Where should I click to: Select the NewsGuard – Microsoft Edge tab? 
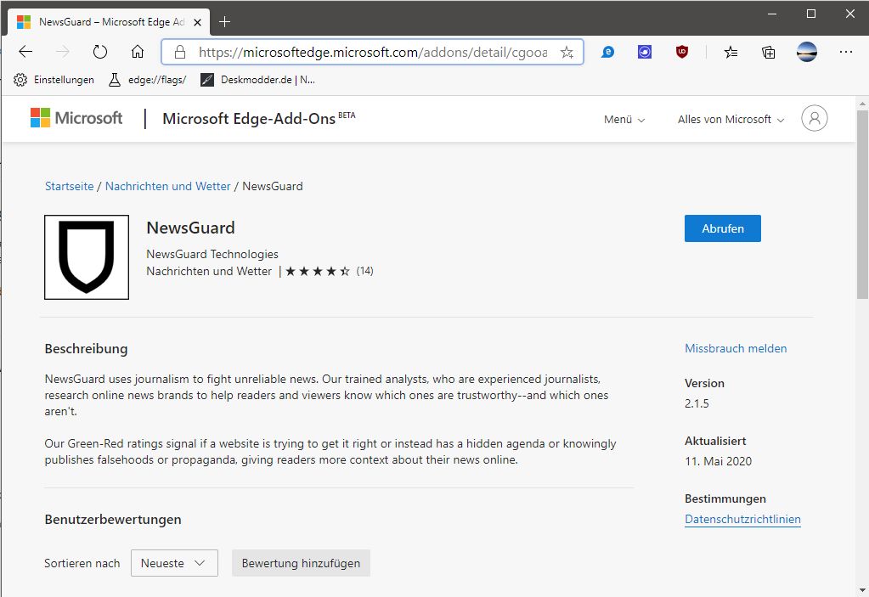click(x=108, y=22)
